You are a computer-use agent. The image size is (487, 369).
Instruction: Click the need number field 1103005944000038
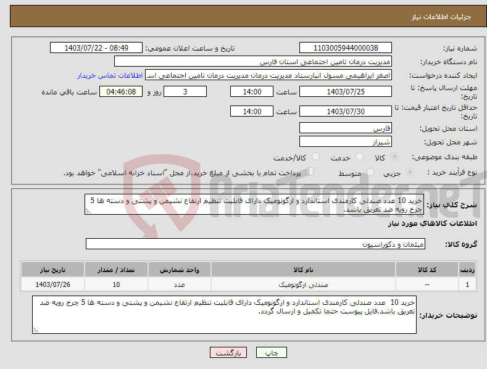[x=346, y=48]
